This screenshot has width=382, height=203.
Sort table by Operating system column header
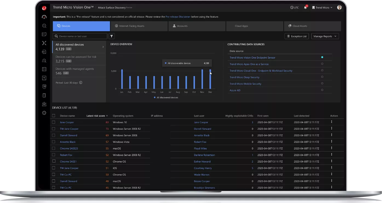pyautogui.click(x=123, y=116)
